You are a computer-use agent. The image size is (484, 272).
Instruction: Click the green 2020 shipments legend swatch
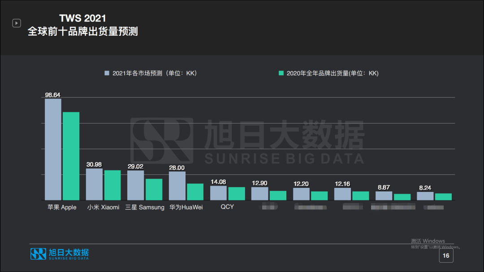(x=281, y=73)
